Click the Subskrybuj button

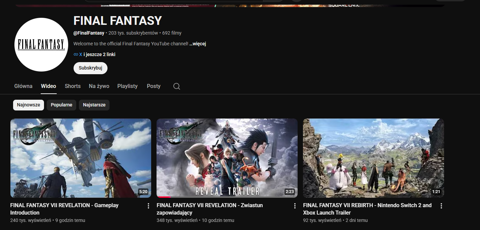(90, 68)
